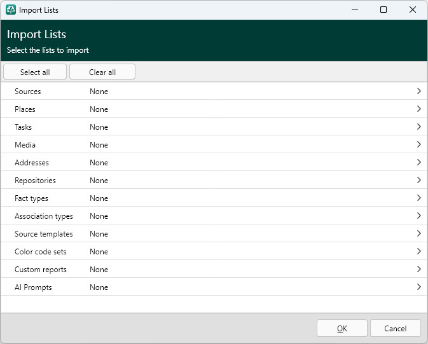Confirm import with OK button

point(342,328)
